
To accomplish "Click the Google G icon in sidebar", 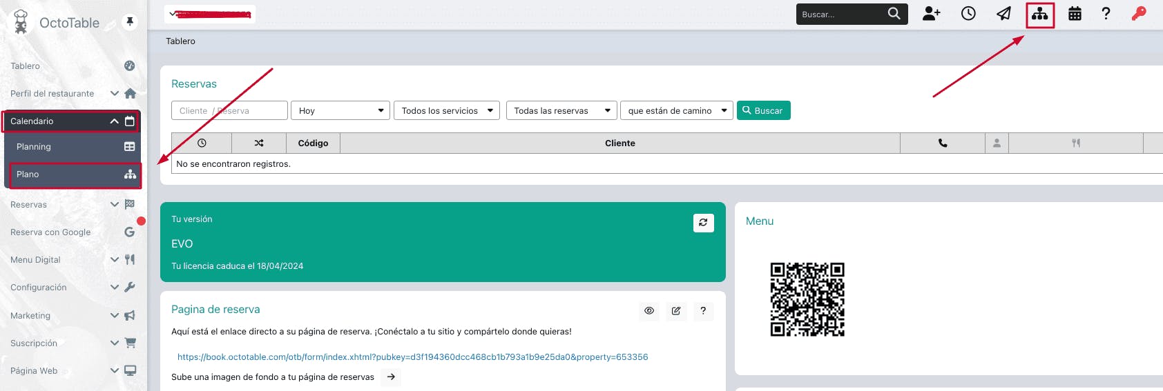I will [129, 232].
